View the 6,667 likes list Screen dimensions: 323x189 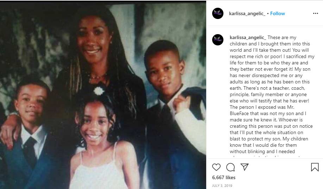pyautogui.click(x=224, y=177)
